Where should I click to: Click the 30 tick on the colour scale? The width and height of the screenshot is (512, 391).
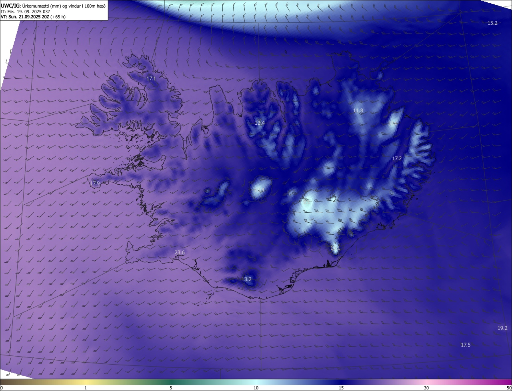[426, 388]
